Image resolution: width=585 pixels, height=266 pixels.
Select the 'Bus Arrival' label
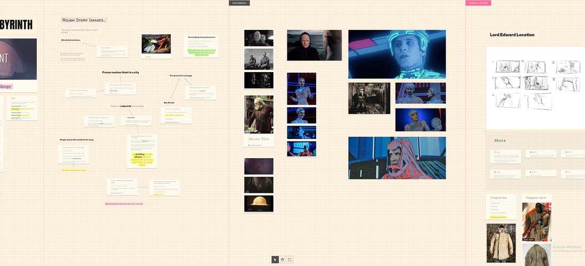click(x=169, y=102)
